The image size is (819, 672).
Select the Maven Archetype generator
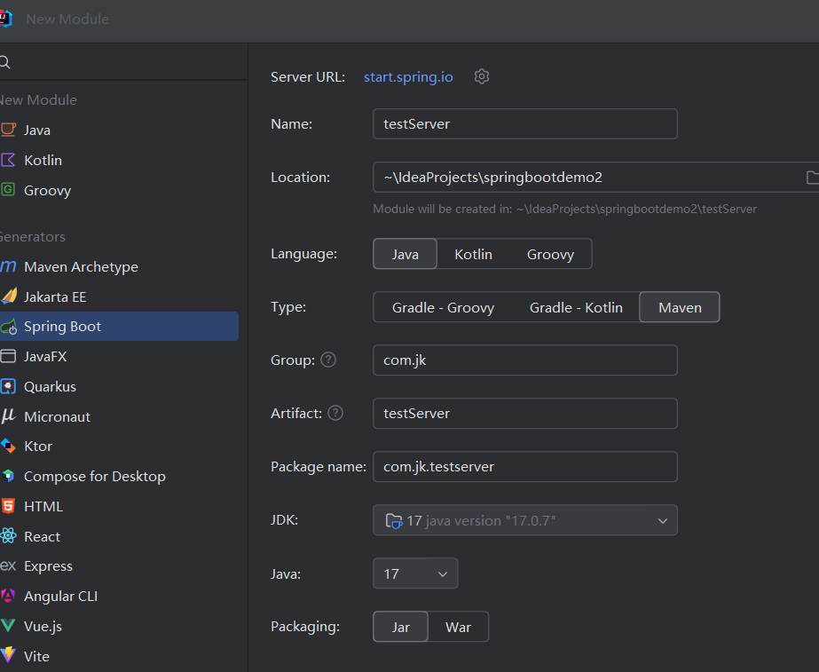(x=119, y=266)
